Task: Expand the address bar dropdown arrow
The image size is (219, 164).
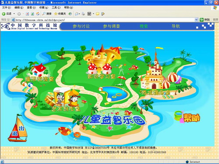Action: point(196,20)
